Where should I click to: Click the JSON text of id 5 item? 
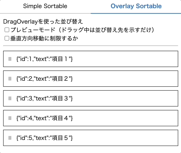(45, 138)
